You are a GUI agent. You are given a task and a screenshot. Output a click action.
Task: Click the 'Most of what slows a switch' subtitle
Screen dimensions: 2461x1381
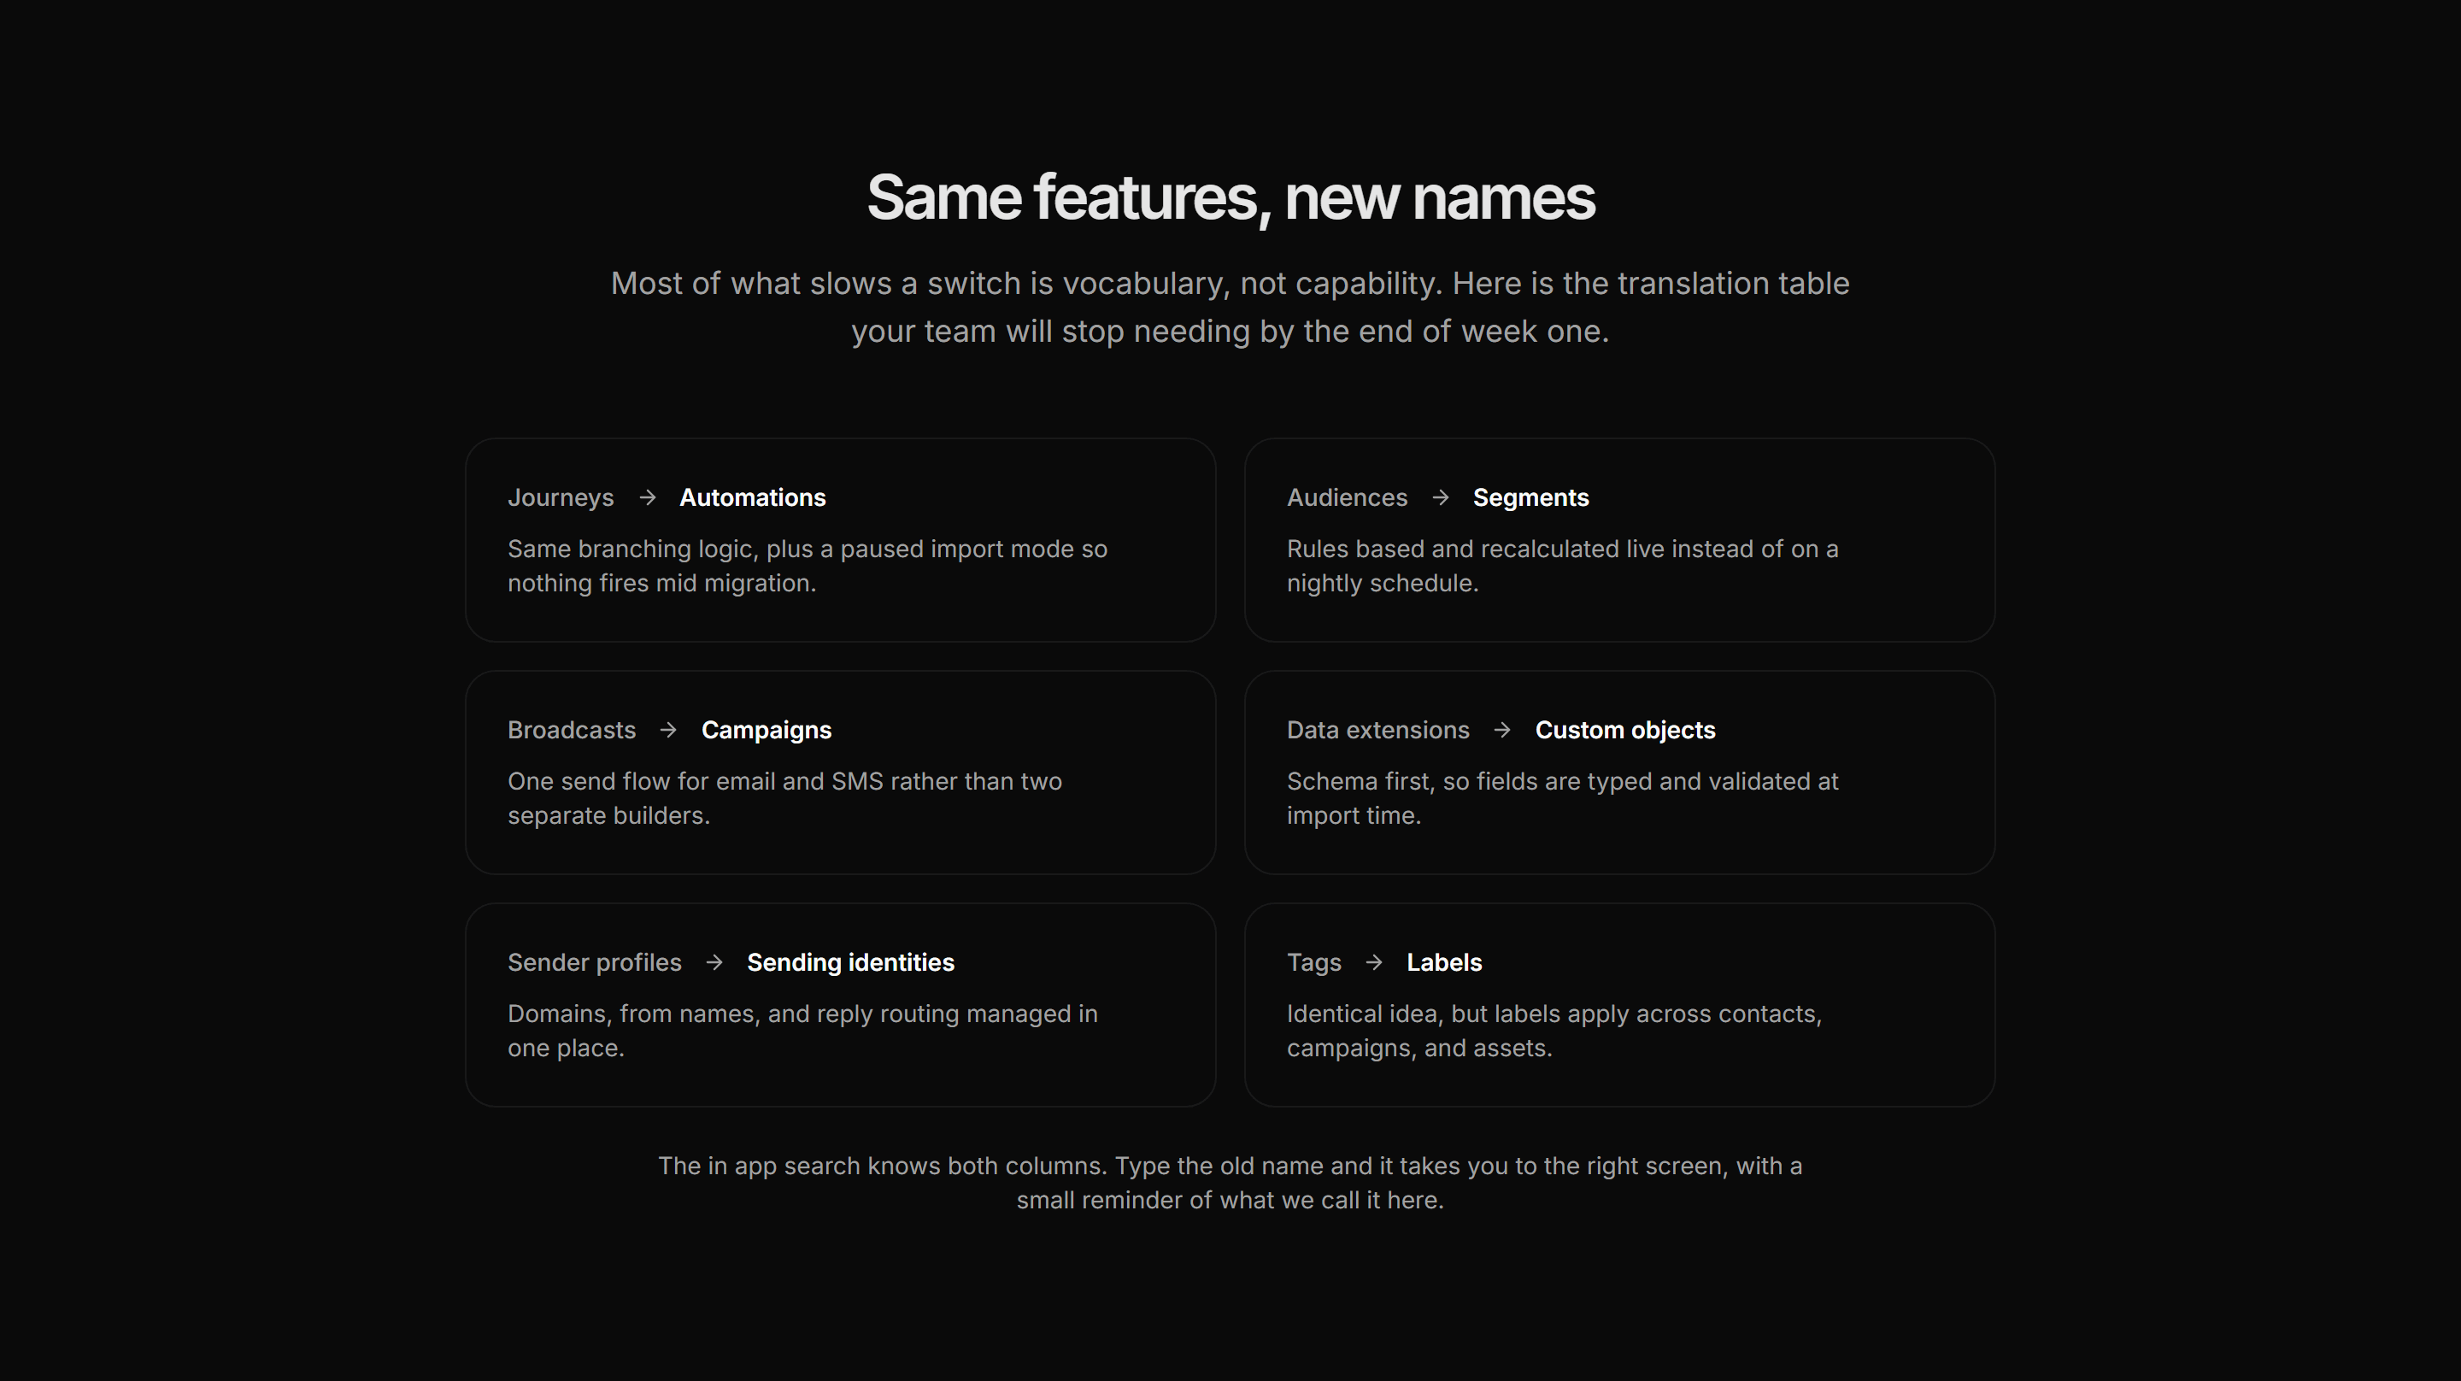pyautogui.click(x=1230, y=307)
